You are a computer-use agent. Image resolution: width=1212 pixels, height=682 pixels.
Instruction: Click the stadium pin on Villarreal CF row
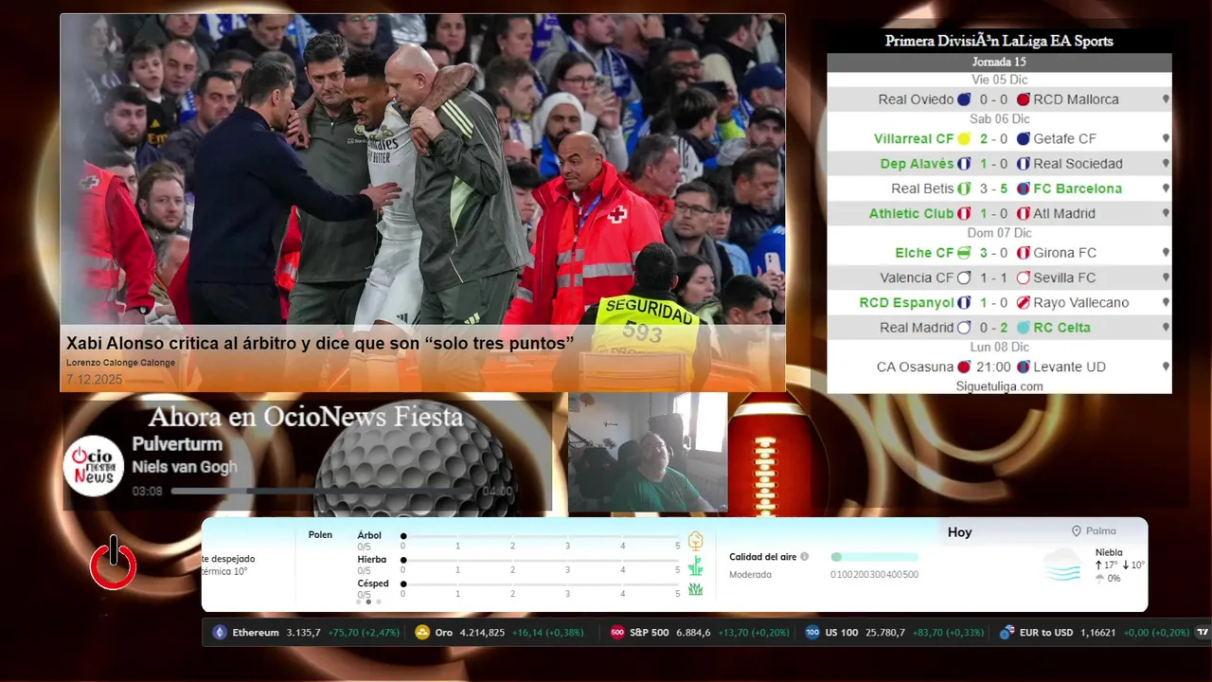point(1166,139)
